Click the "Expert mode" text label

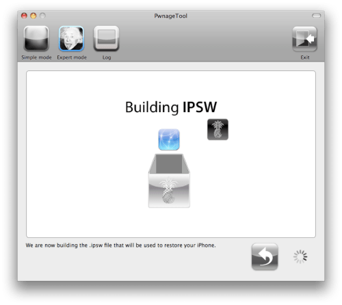tap(72, 57)
